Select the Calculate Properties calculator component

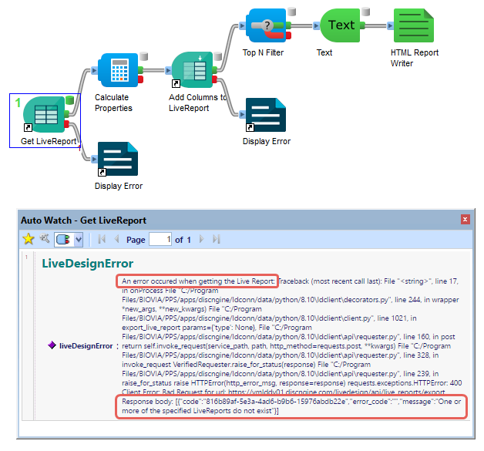118,70
